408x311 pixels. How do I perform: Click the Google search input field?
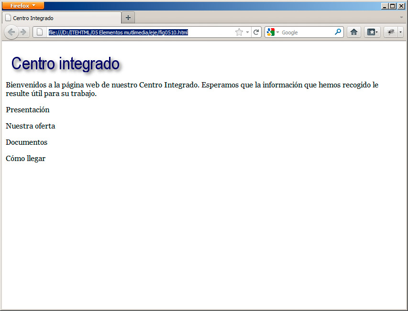coord(307,32)
